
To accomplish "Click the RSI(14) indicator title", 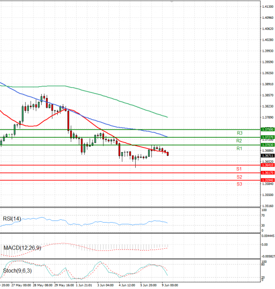I will click(12, 218).
